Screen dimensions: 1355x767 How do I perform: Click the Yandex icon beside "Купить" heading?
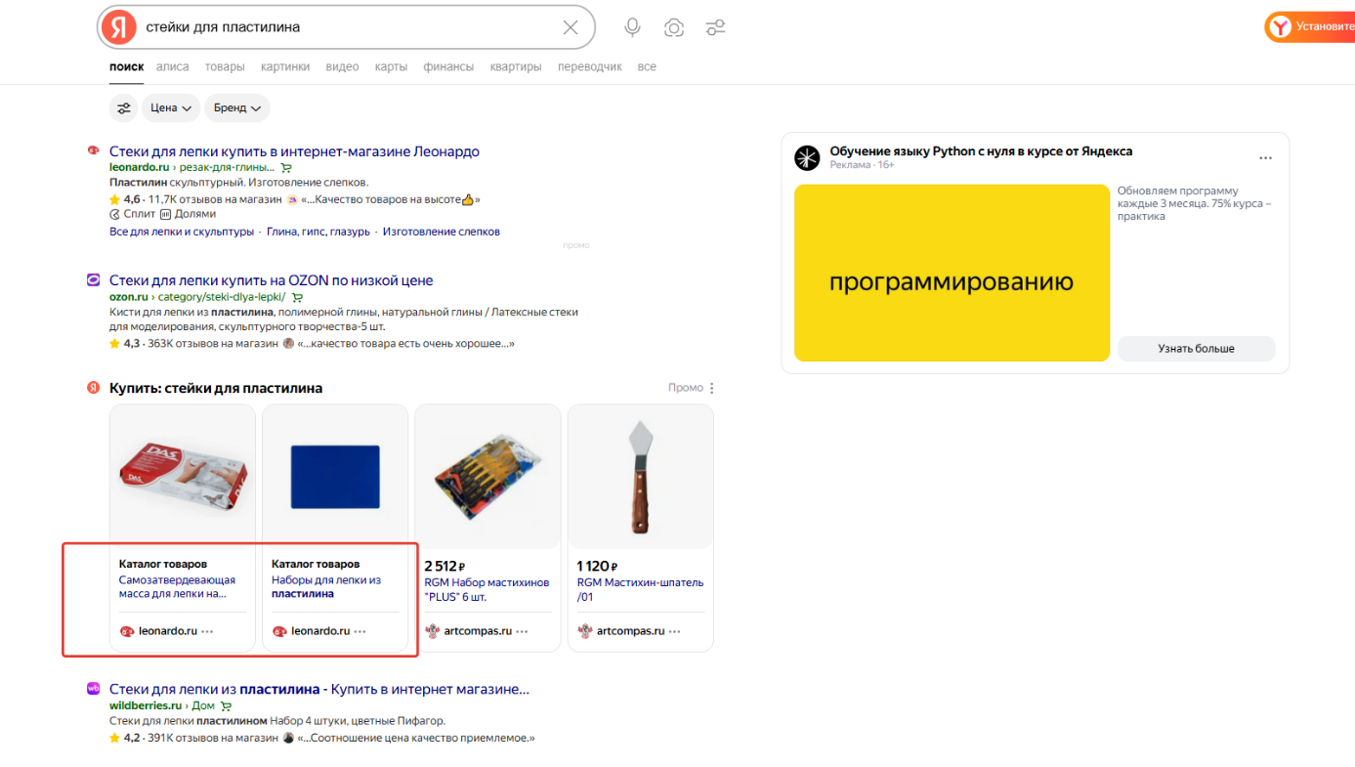click(x=94, y=387)
